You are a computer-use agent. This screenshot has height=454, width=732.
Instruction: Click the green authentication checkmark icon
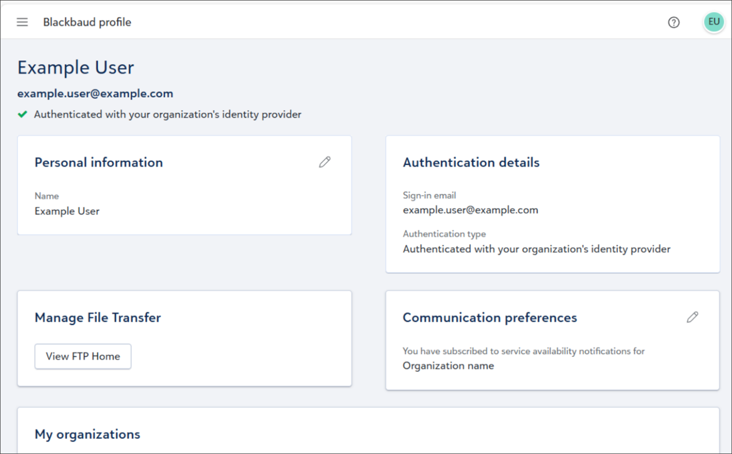pyautogui.click(x=23, y=114)
